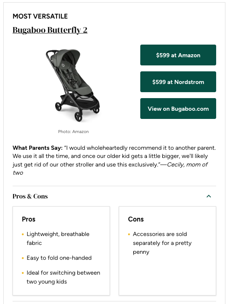
Task: Click the MOST VERSATILE category label
Action: pos(40,16)
